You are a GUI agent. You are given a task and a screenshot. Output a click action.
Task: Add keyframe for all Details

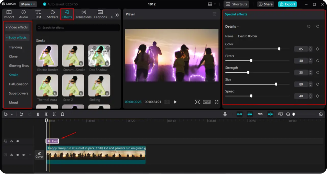coord(317,26)
